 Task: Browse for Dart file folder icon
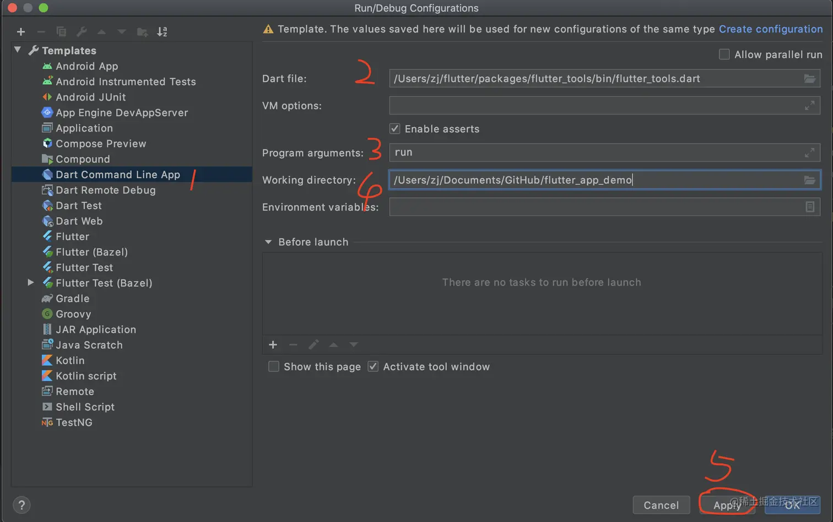pyautogui.click(x=809, y=79)
